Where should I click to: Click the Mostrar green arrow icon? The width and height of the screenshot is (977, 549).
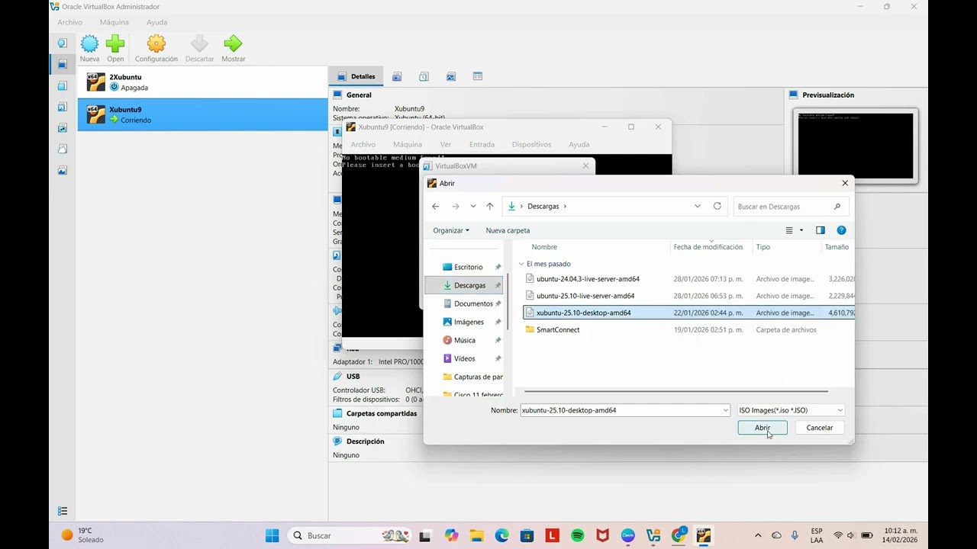tap(234, 48)
